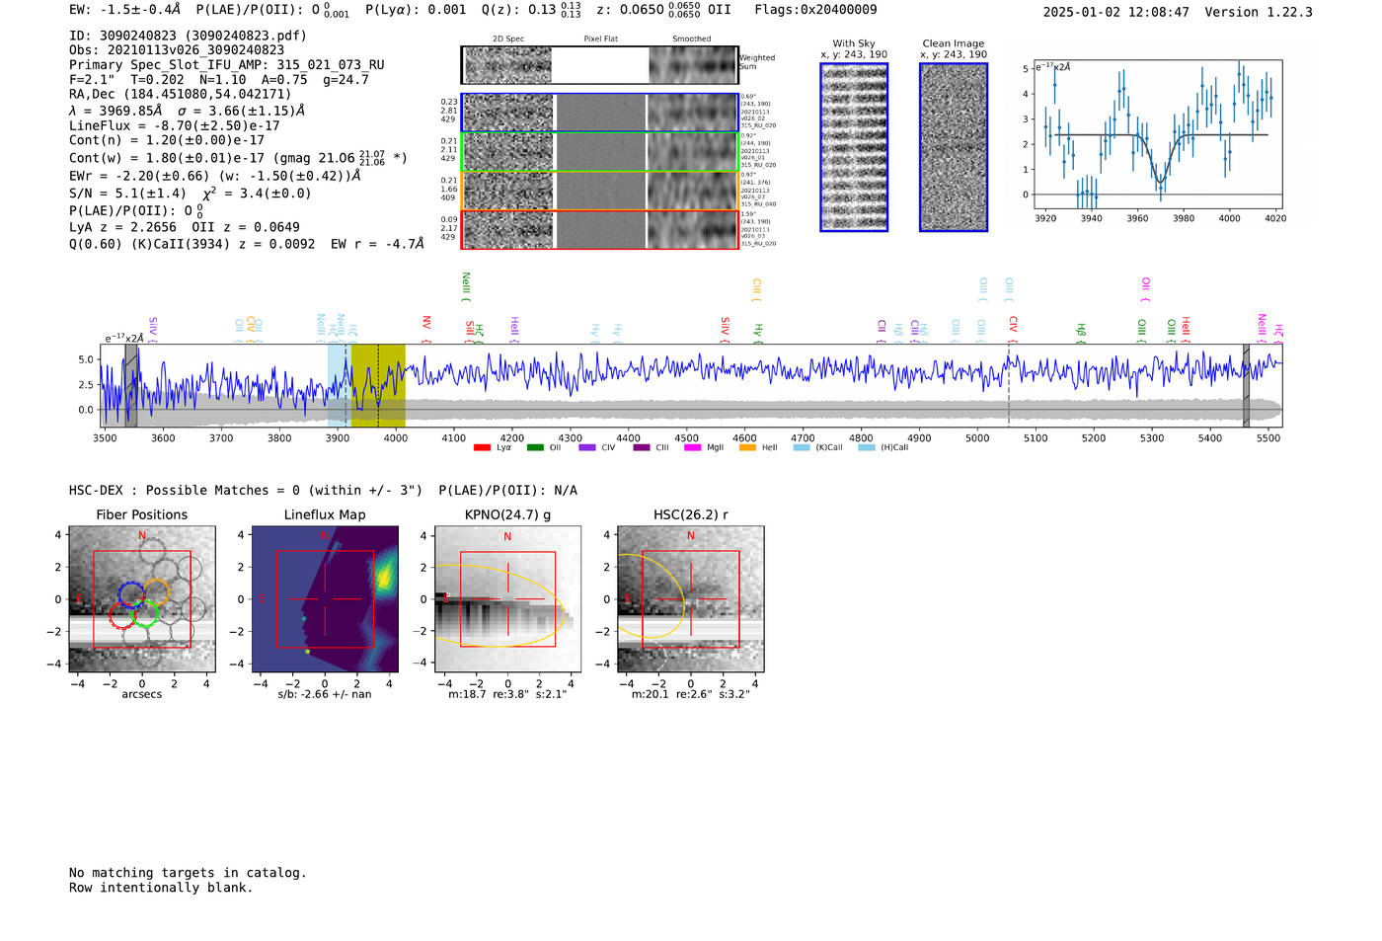1382x941 pixels.
Task: Open the With Sky image thumbnail
Action: tap(854, 147)
